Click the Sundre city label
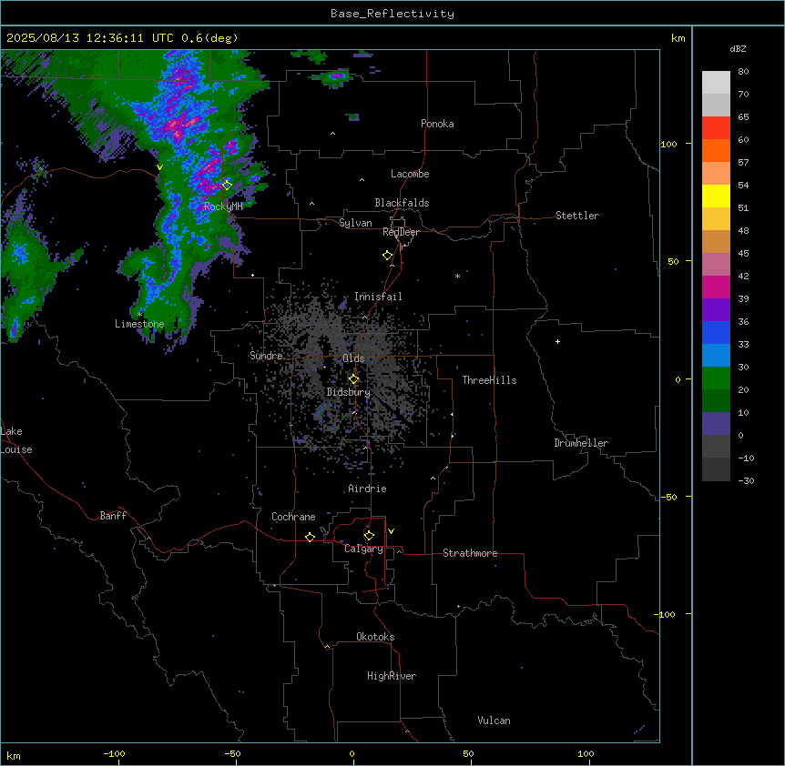The height and width of the screenshot is (766, 785). (266, 356)
